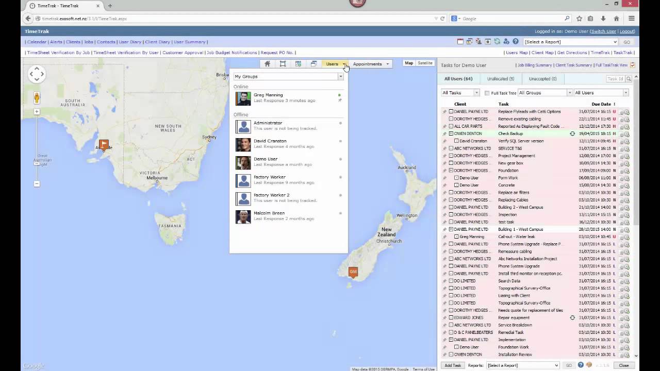
Task: Click the Switch User link
Action: (x=603, y=31)
